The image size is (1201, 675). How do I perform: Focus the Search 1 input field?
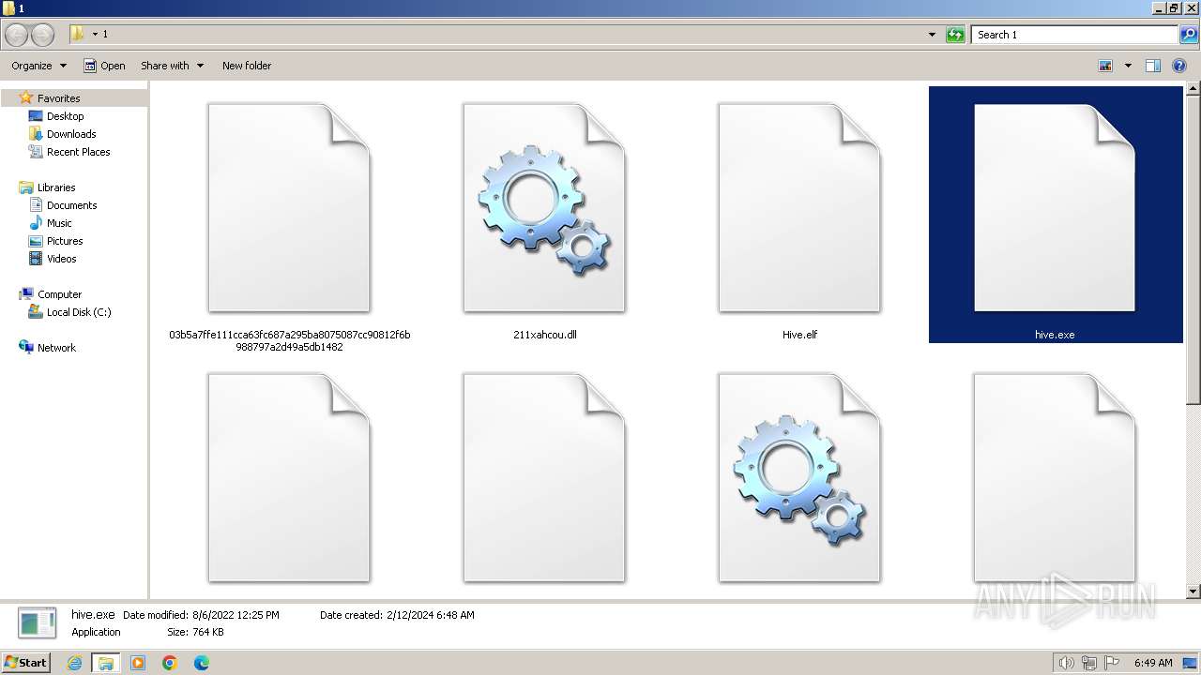[x=1074, y=35]
